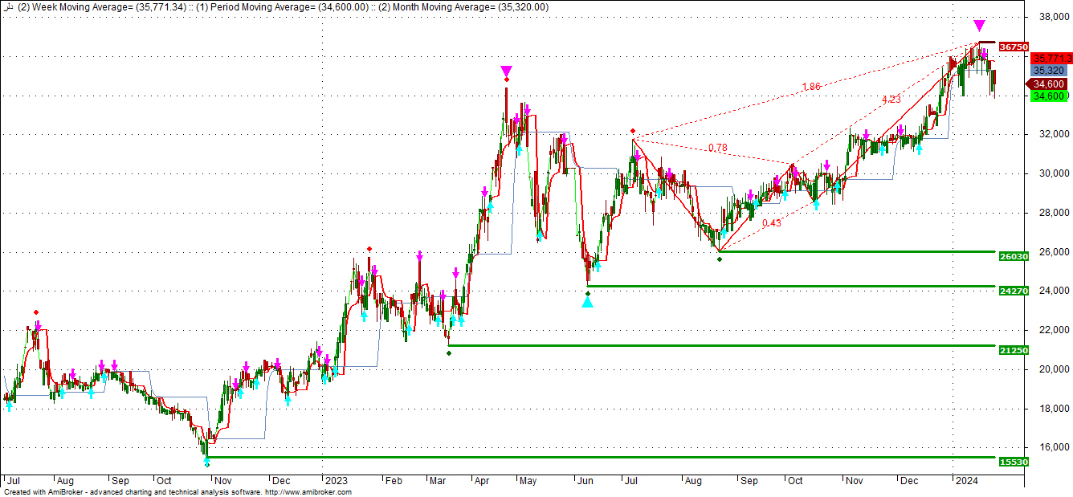Select the green 34,600 price tag
The width and height of the screenshot is (1073, 497).
(x=1049, y=96)
